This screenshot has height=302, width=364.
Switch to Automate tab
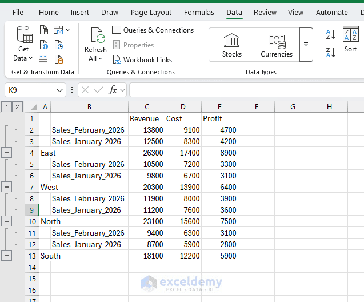coord(332,13)
